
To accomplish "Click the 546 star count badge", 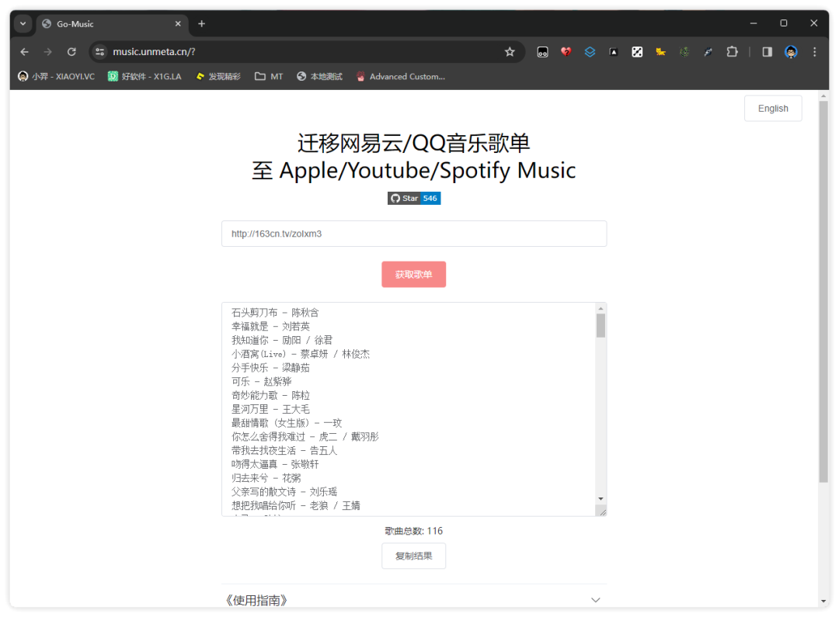I will (x=430, y=199).
